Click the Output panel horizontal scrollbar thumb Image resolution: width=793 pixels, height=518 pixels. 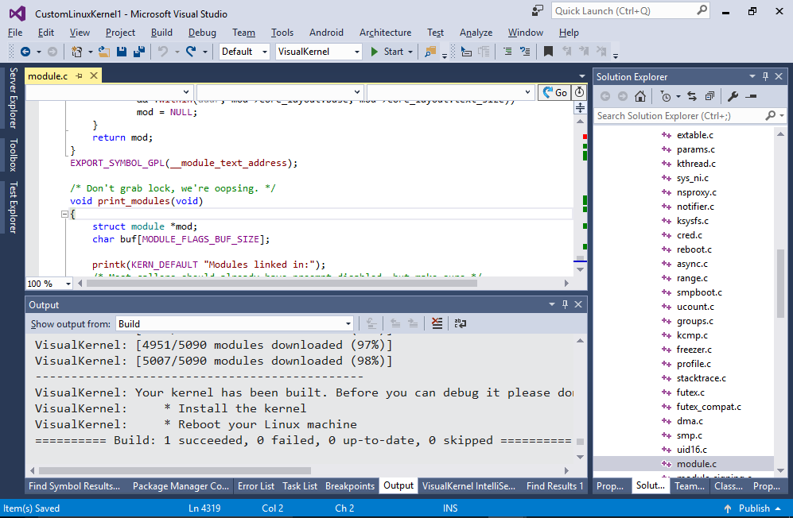click(175, 470)
